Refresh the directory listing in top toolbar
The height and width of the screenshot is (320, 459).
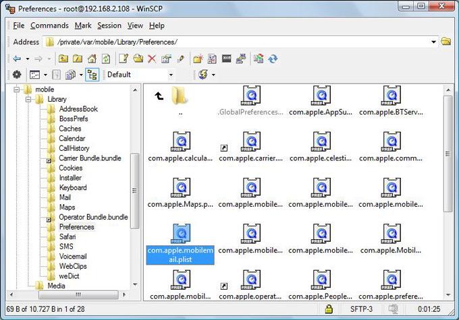click(x=106, y=59)
